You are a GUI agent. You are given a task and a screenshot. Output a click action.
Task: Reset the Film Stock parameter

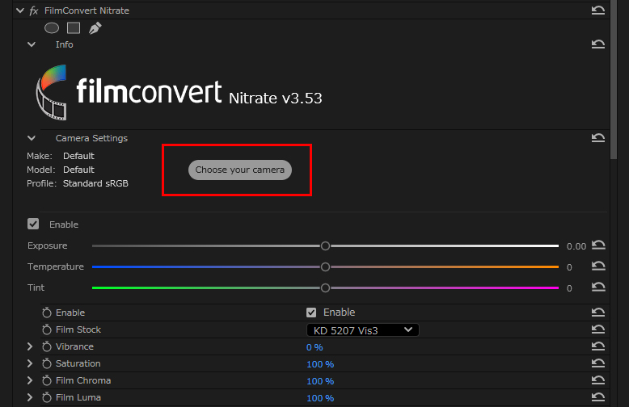pos(598,329)
